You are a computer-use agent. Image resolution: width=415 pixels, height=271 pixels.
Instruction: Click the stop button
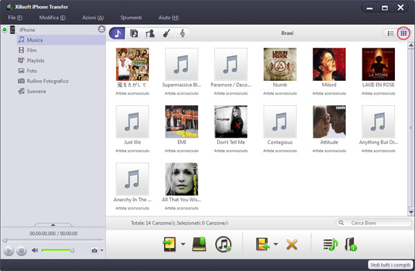[21, 250]
